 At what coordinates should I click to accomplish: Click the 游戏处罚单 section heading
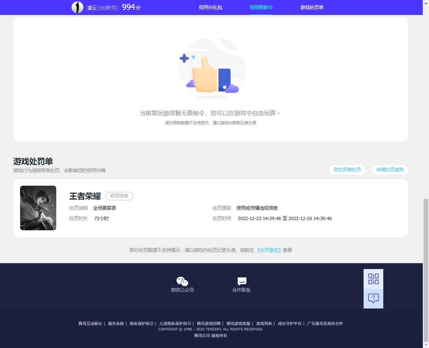pyautogui.click(x=33, y=161)
